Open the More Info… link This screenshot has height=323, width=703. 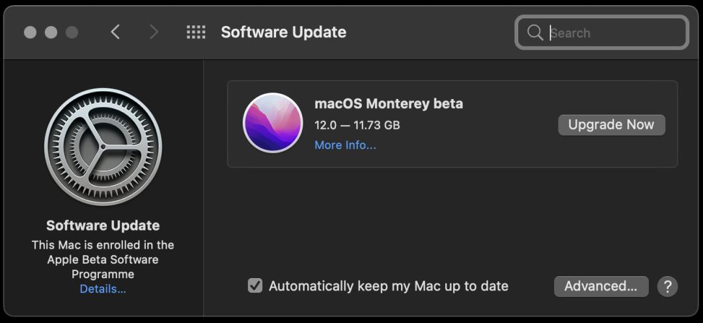[x=345, y=145]
